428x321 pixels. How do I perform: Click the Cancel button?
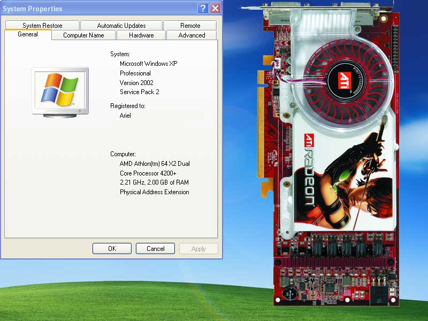click(x=155, y=248)
